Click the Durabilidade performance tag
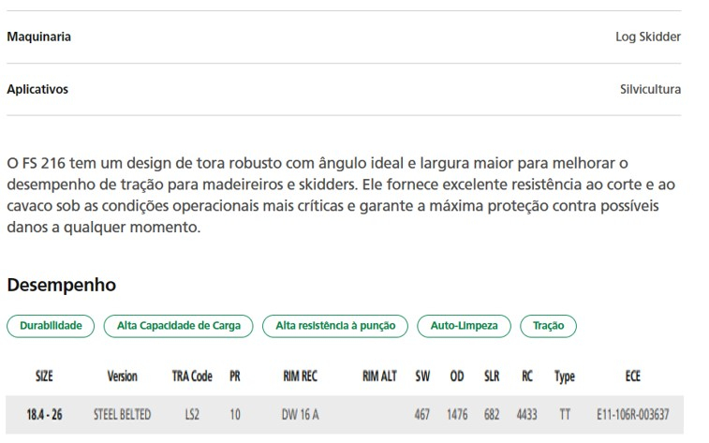709x443 pixels. pyautogui.click(x=51, y=326)
